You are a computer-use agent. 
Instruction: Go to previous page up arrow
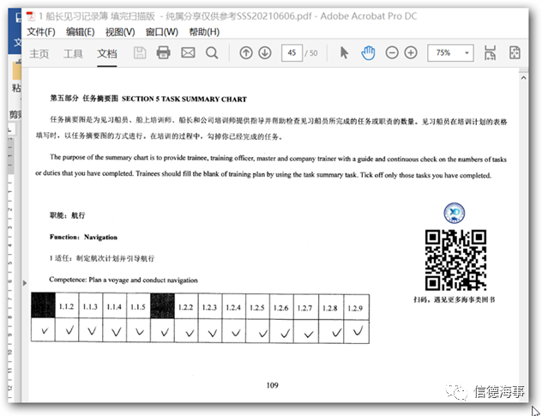[x=246, y=53]
